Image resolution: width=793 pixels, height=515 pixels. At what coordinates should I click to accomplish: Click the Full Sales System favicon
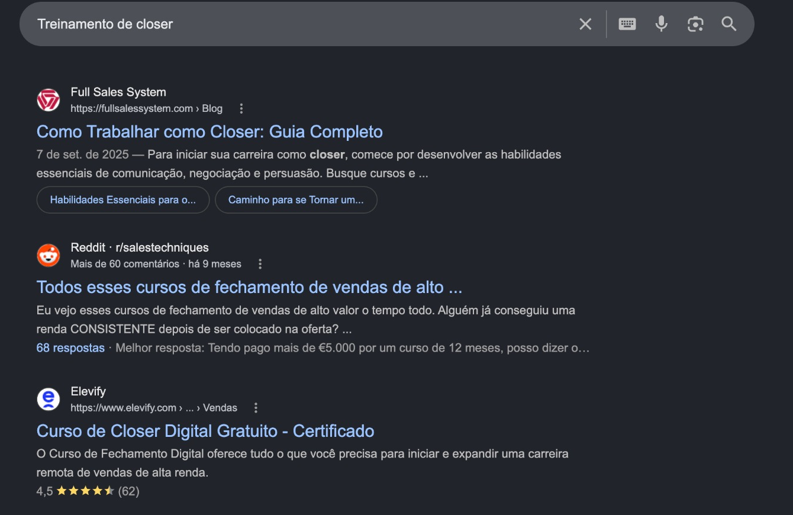49,100
